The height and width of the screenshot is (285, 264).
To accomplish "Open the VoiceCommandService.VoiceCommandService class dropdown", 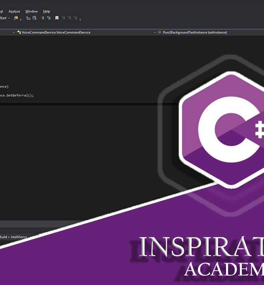I will click(86, 32).
